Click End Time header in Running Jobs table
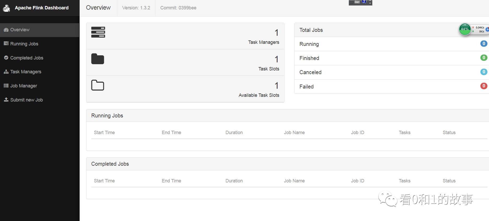This screenshot has height=221, width=489. 172,133
